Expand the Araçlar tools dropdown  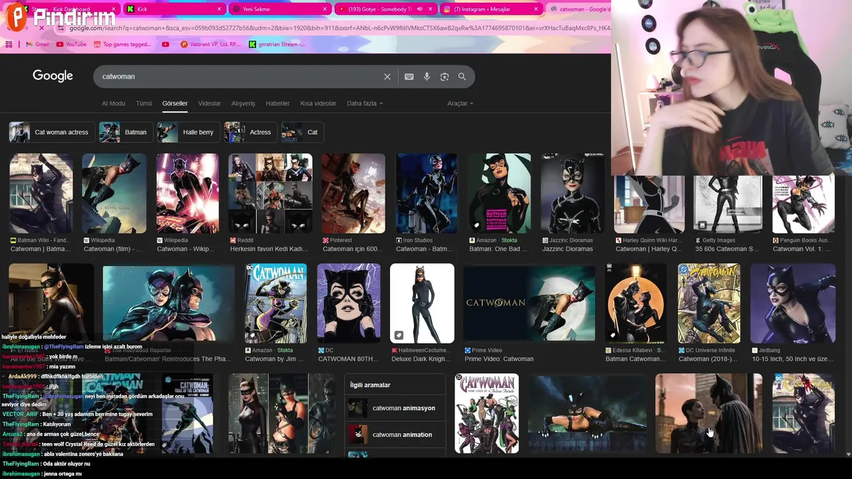pyautogui.click(x=460, y=103)
